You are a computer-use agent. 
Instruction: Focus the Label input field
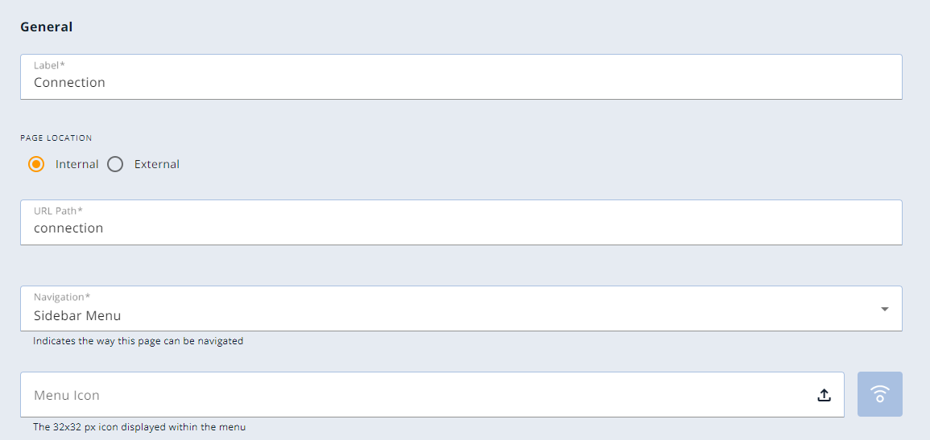coord(461,77)
